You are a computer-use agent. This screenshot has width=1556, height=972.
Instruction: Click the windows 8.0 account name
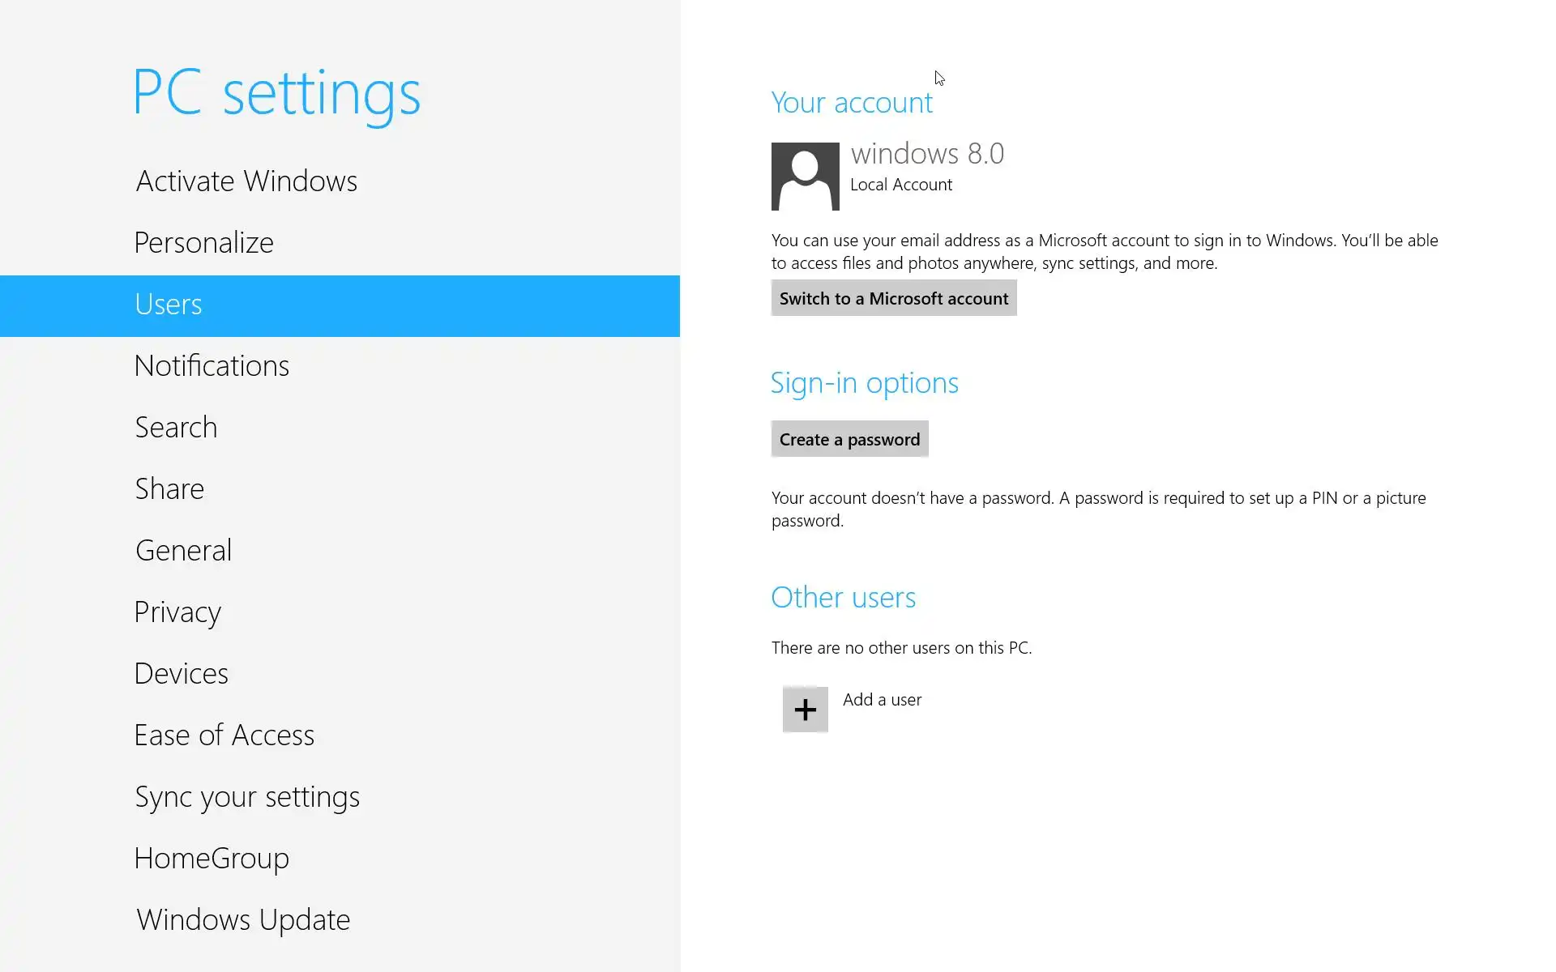tap(927, 154)
